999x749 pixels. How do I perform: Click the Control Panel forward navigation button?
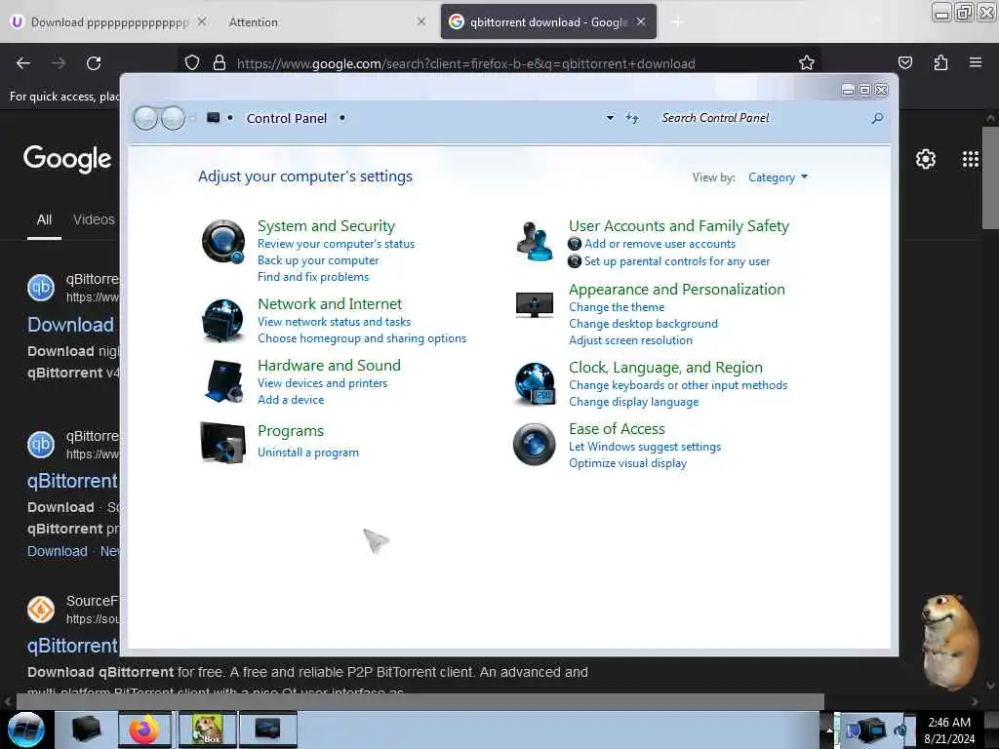tap(173, 118)
